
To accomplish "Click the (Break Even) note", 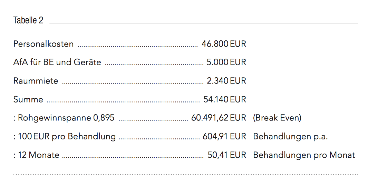I will (x=277, y=118).
